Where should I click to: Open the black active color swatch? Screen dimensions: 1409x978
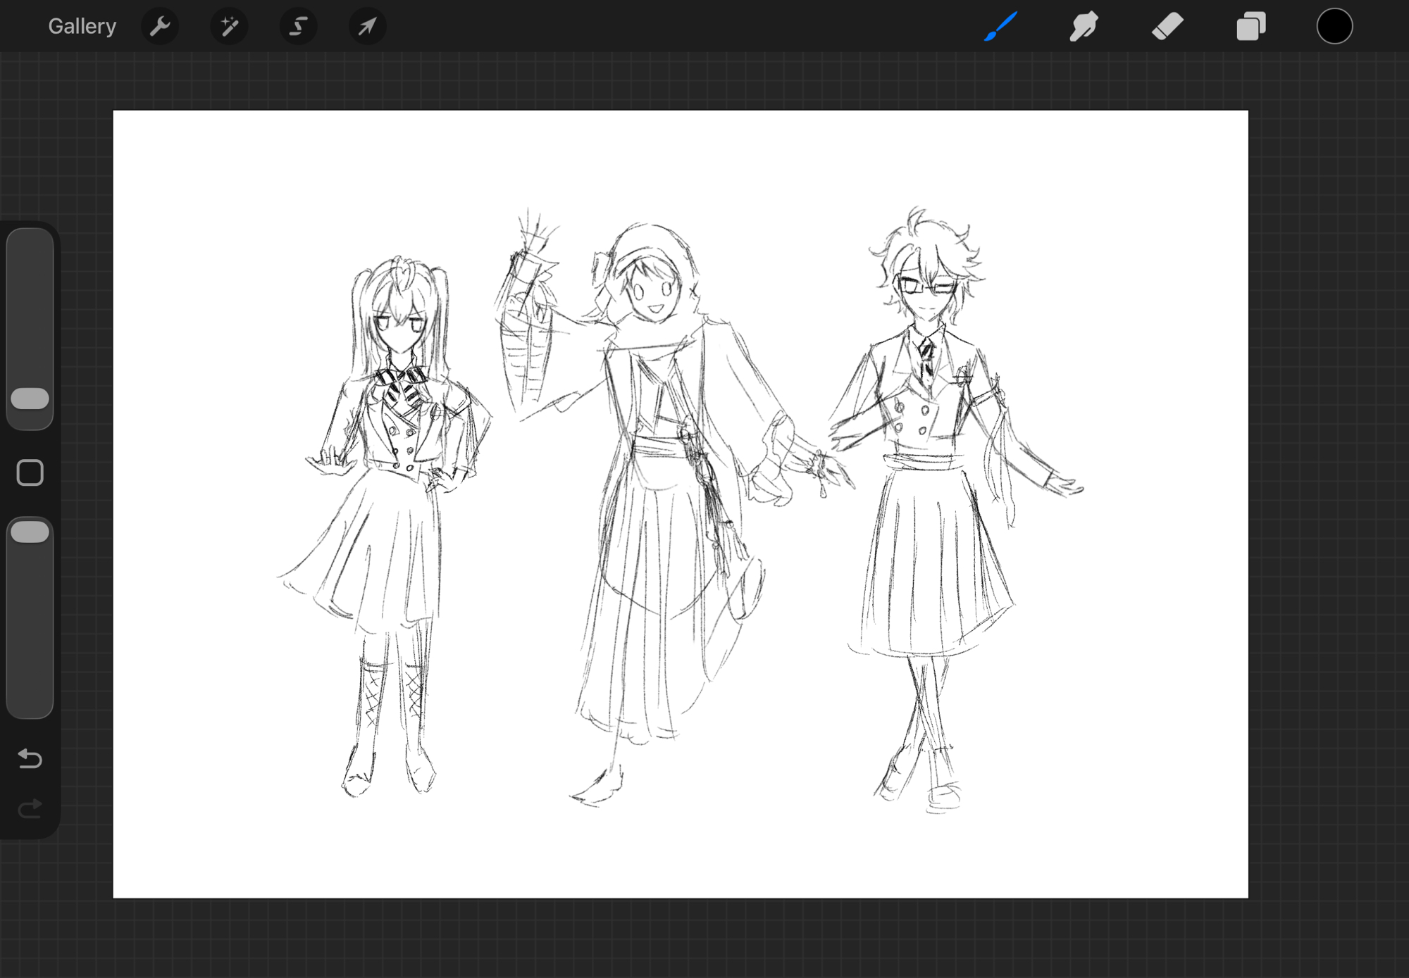(1334, 27)
